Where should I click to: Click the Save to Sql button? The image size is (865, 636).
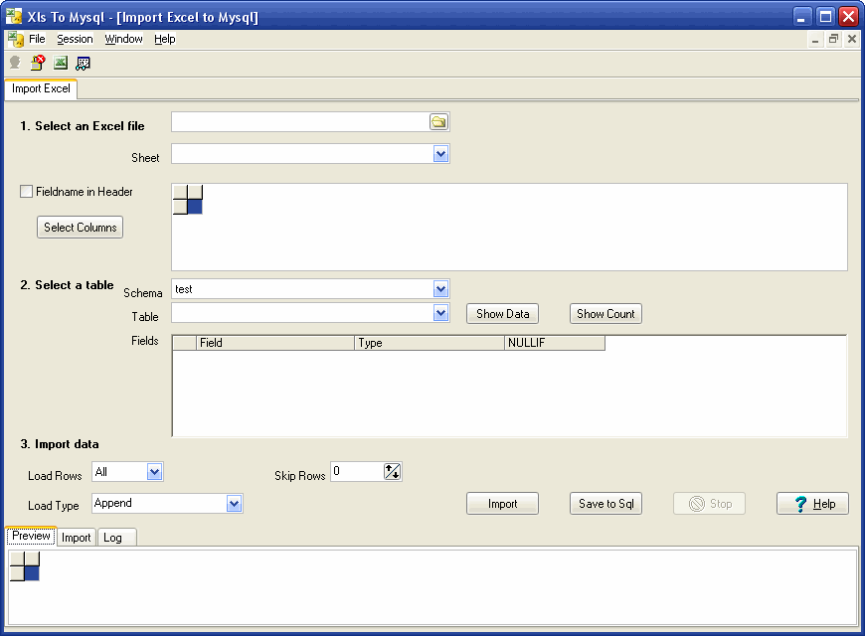tap(605, 504)
